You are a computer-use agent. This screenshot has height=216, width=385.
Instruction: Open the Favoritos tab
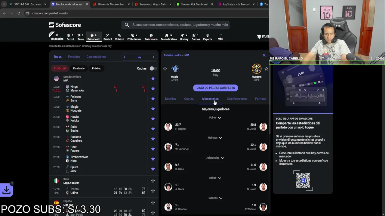(x=74, y=57)
